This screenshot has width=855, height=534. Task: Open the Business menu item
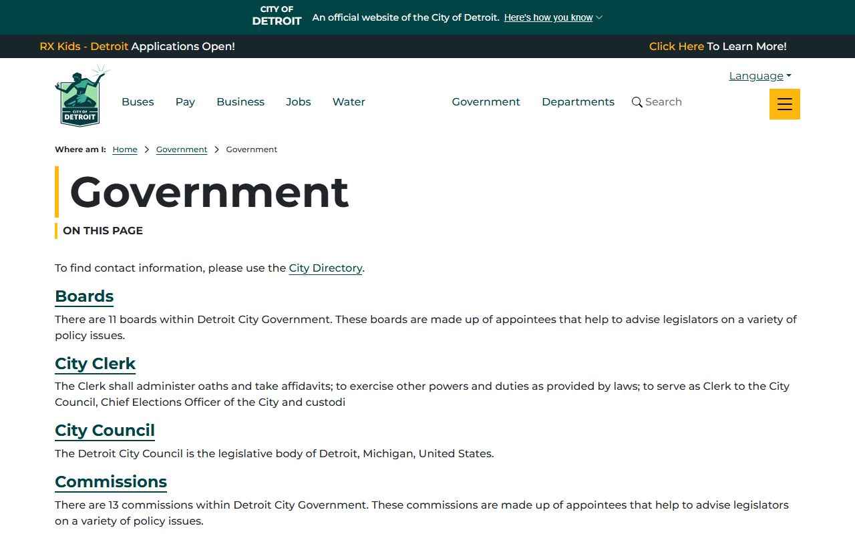[240, 102]
